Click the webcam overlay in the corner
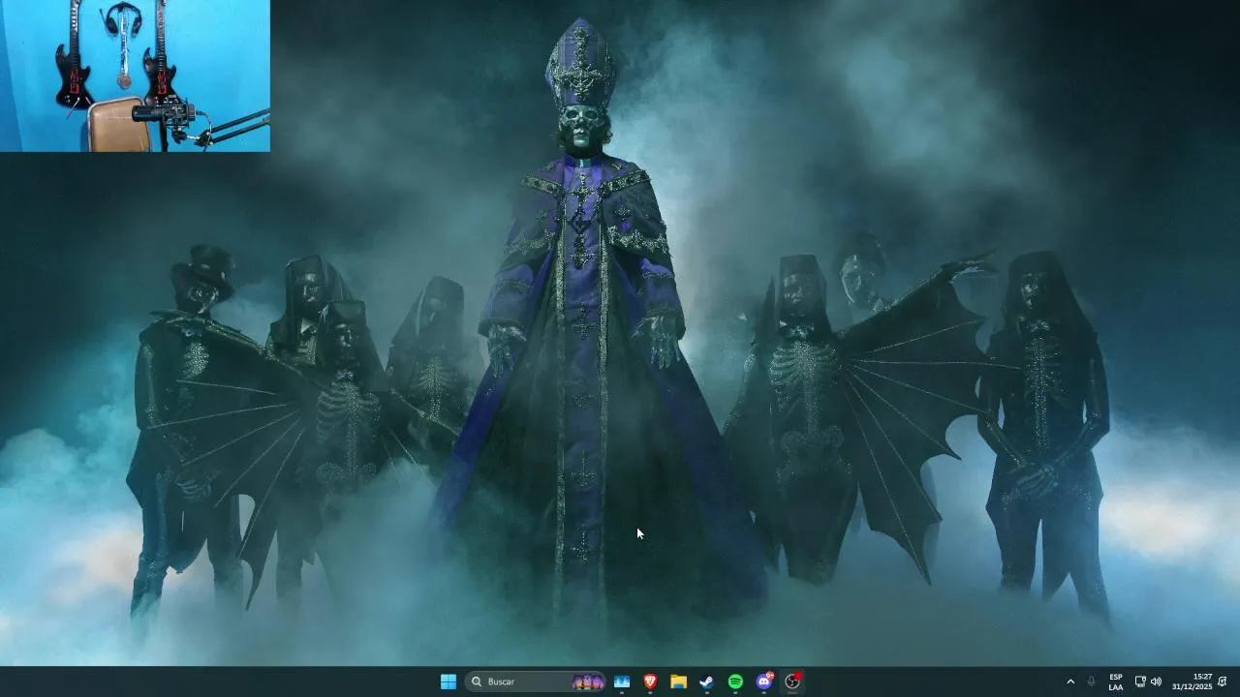Screen dimensions: 1240x697 coord(135,76)
